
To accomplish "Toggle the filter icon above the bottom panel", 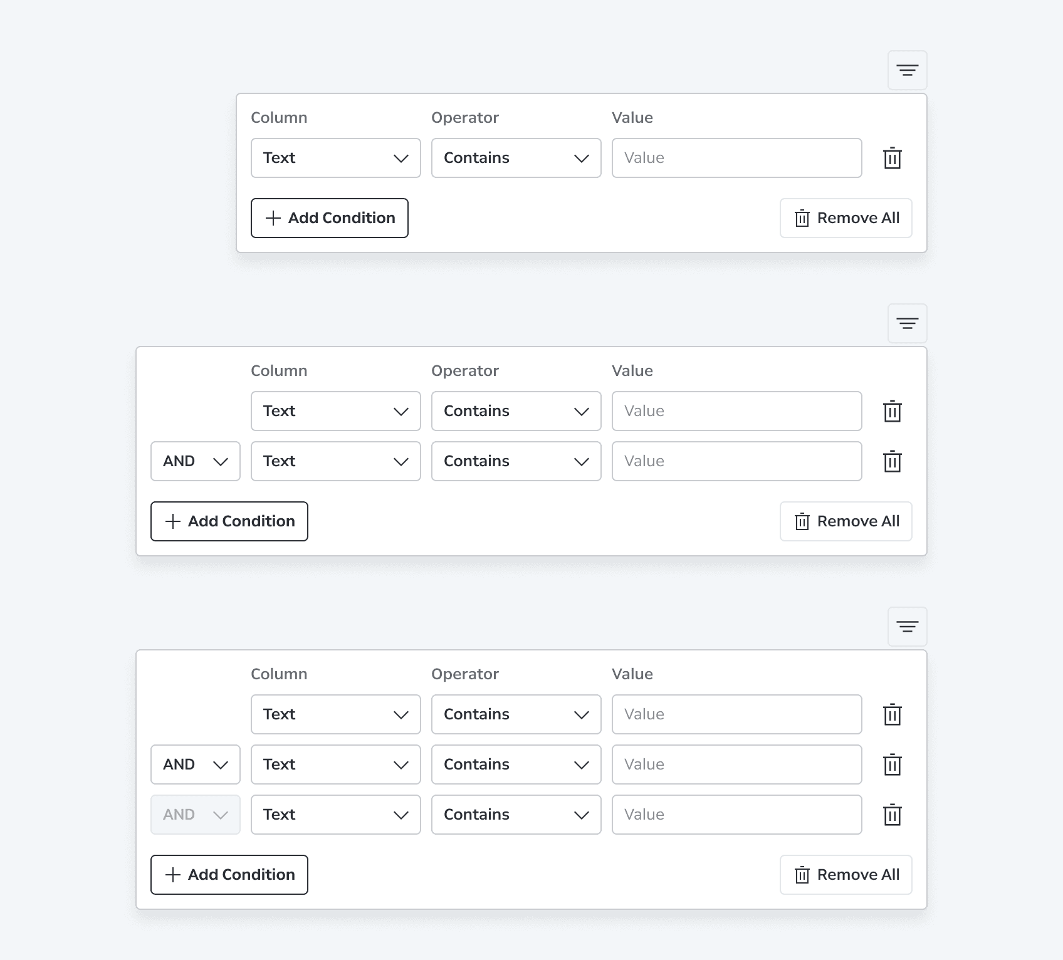I will click(x=907, y=627).
